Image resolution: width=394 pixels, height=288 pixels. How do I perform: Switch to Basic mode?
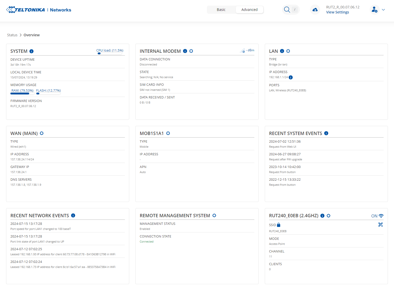pyautogui.click(x=221, y=10)
